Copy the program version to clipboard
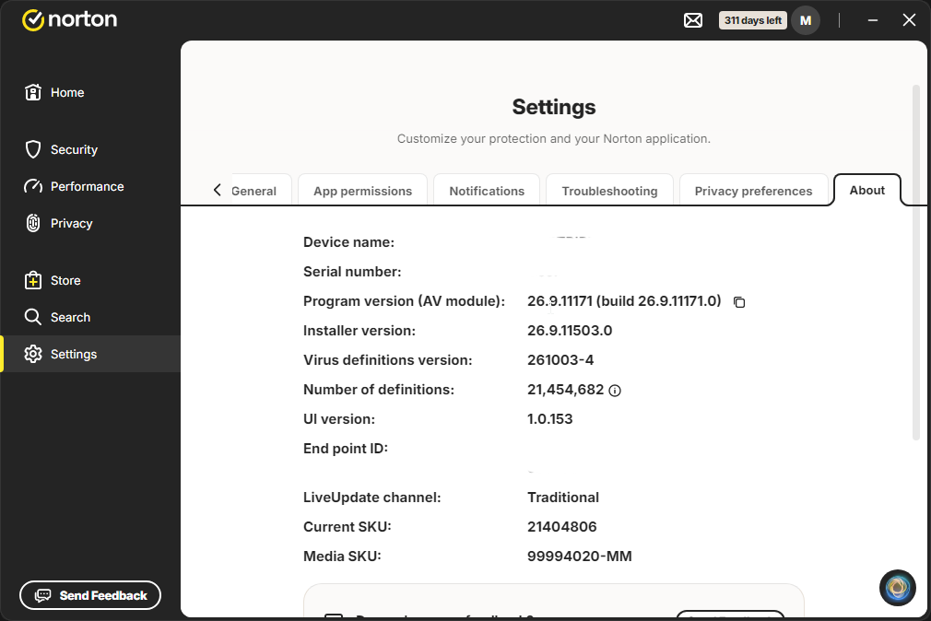Screen dimensions: 931x621 click(739, 302)
